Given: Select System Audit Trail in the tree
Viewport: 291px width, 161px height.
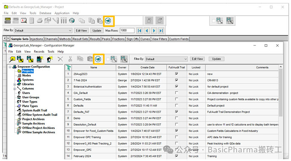Looking at the screenshot, I should click(x=35, y=110).
